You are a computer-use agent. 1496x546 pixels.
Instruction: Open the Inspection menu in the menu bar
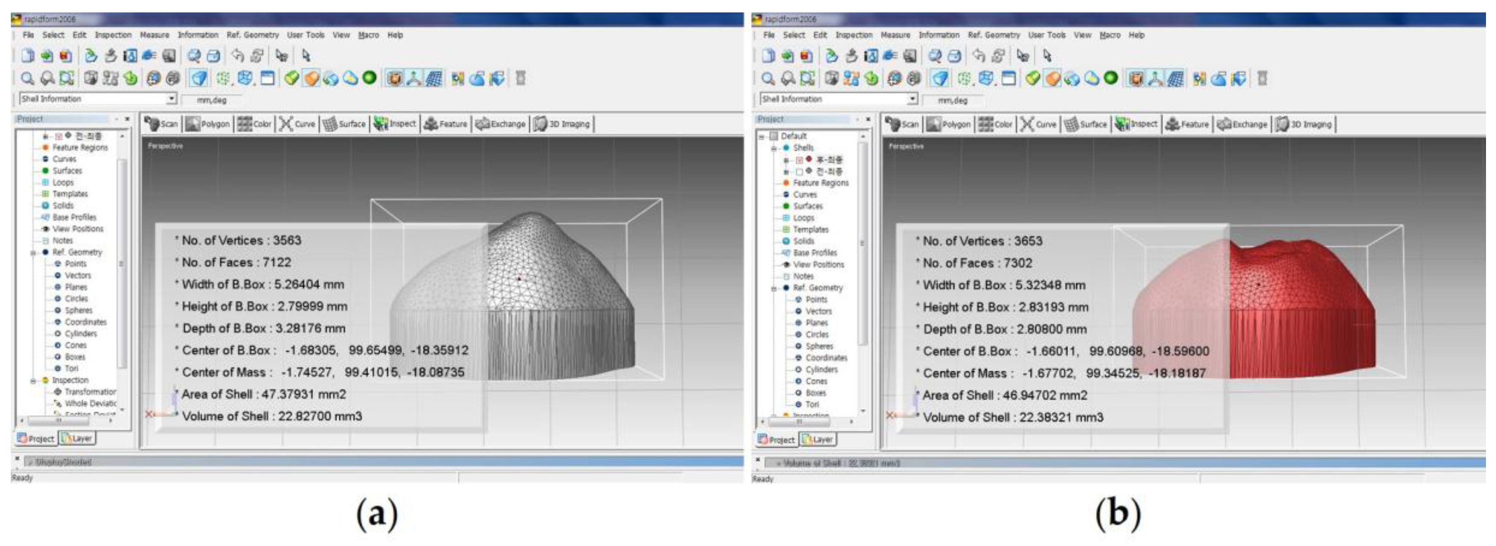(x=114, y=35)
